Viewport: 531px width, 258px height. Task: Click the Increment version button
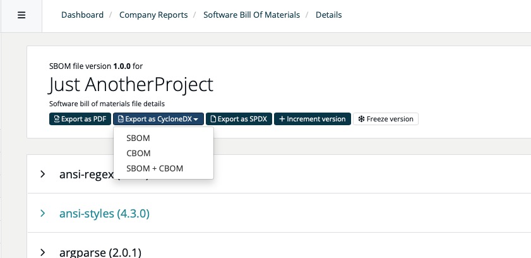313,119
